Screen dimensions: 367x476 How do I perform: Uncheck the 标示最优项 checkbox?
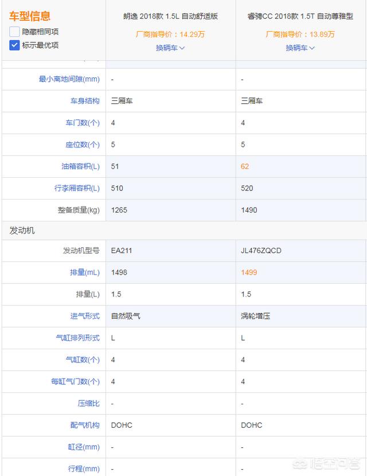(x=14, y=45)
